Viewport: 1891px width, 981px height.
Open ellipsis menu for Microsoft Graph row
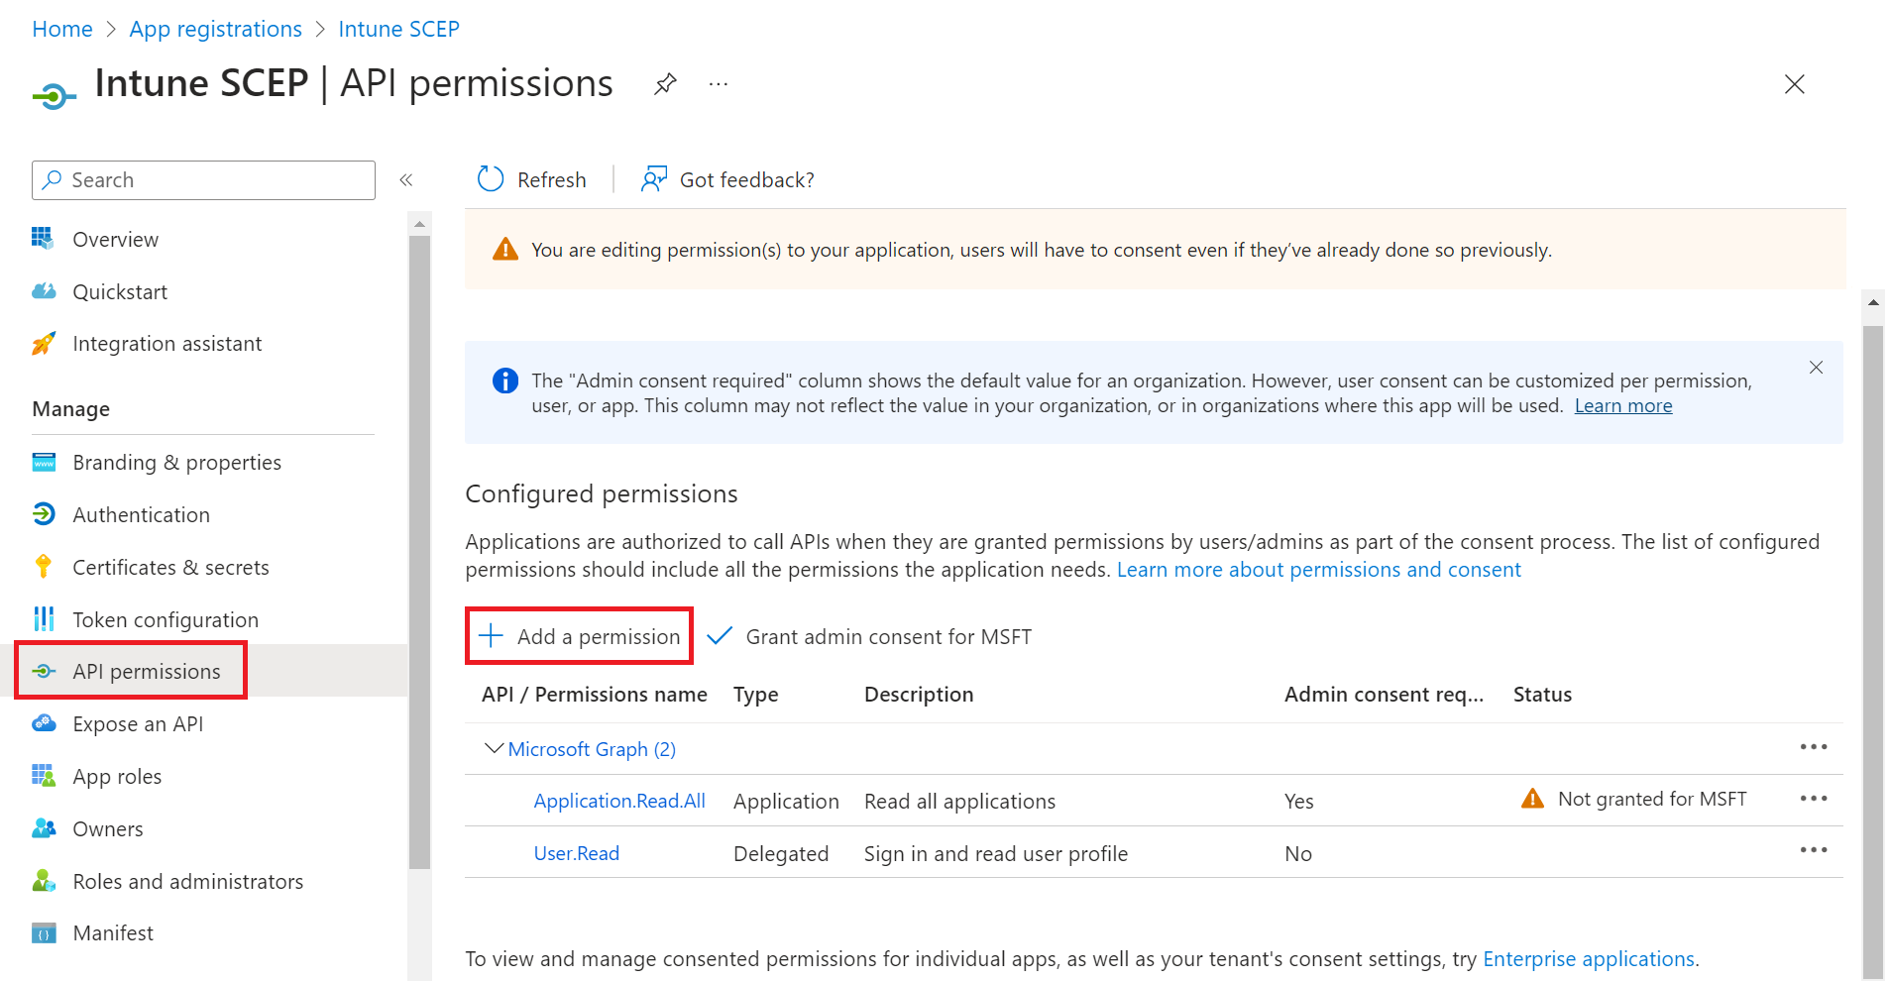click(x=1814, y=747)
